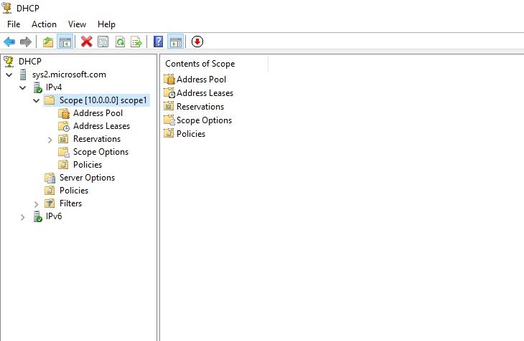This screenshot has height=341, width=524.
Task: Select the IPv4 tree item
Action: click(54, 87)
